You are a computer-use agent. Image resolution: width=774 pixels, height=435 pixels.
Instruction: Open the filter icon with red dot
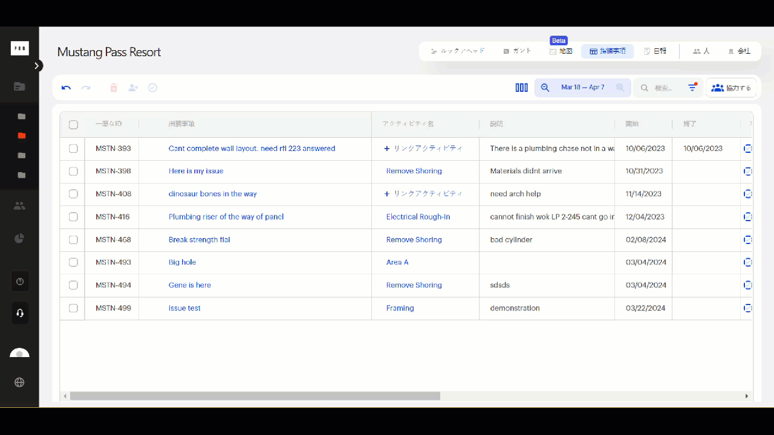692,88
